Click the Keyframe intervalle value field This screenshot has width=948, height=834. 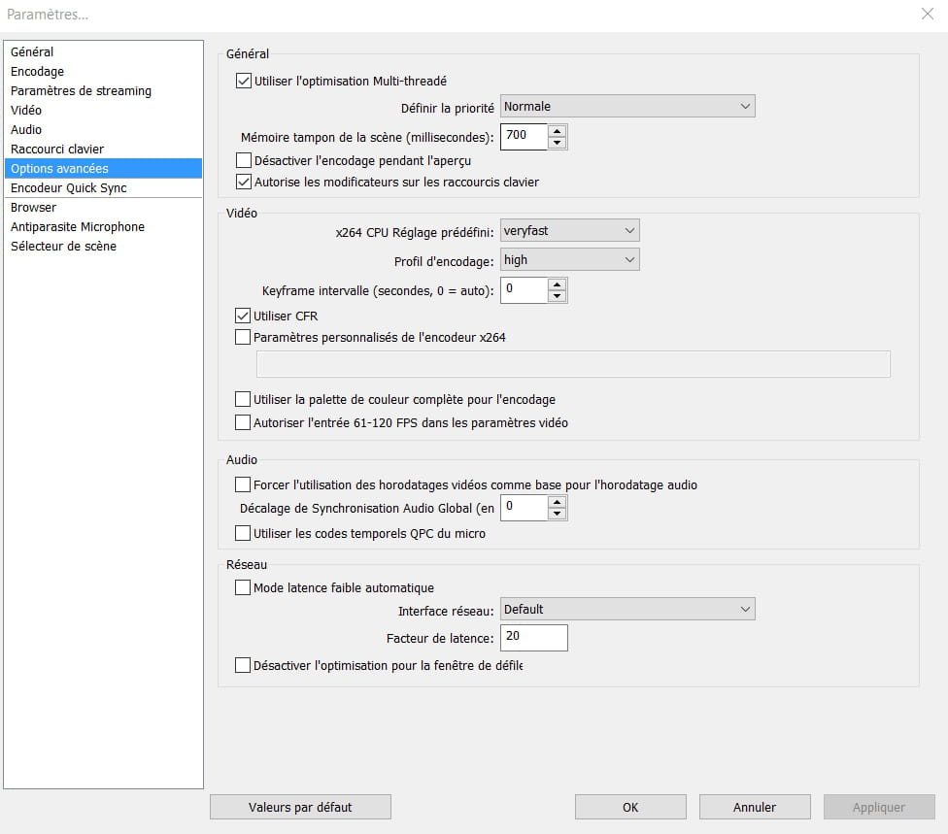point(525,290)
